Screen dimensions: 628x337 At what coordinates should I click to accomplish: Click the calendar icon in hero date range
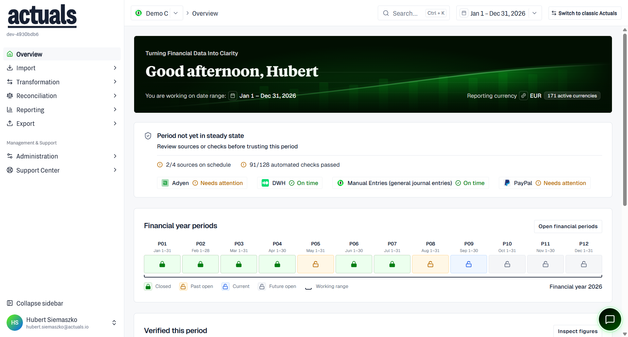point(233,96)
